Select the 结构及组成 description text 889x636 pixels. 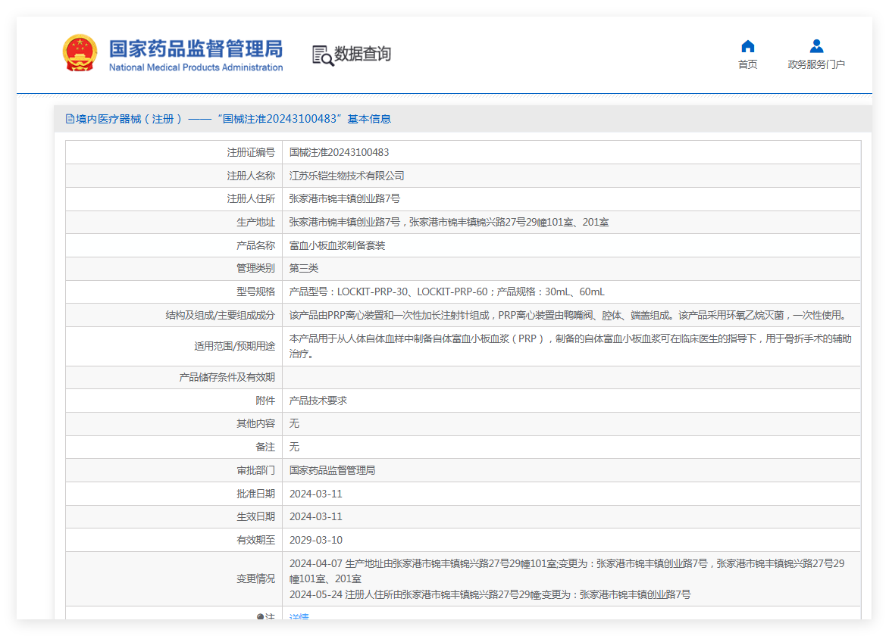pyautogui.click(x=568, y=315)
